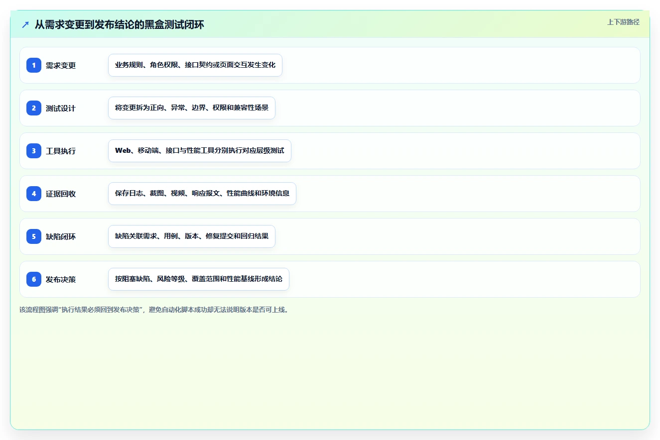Click step number 5 badge for 缺陷闭环
660x440 pixels.
click(34, 236)
